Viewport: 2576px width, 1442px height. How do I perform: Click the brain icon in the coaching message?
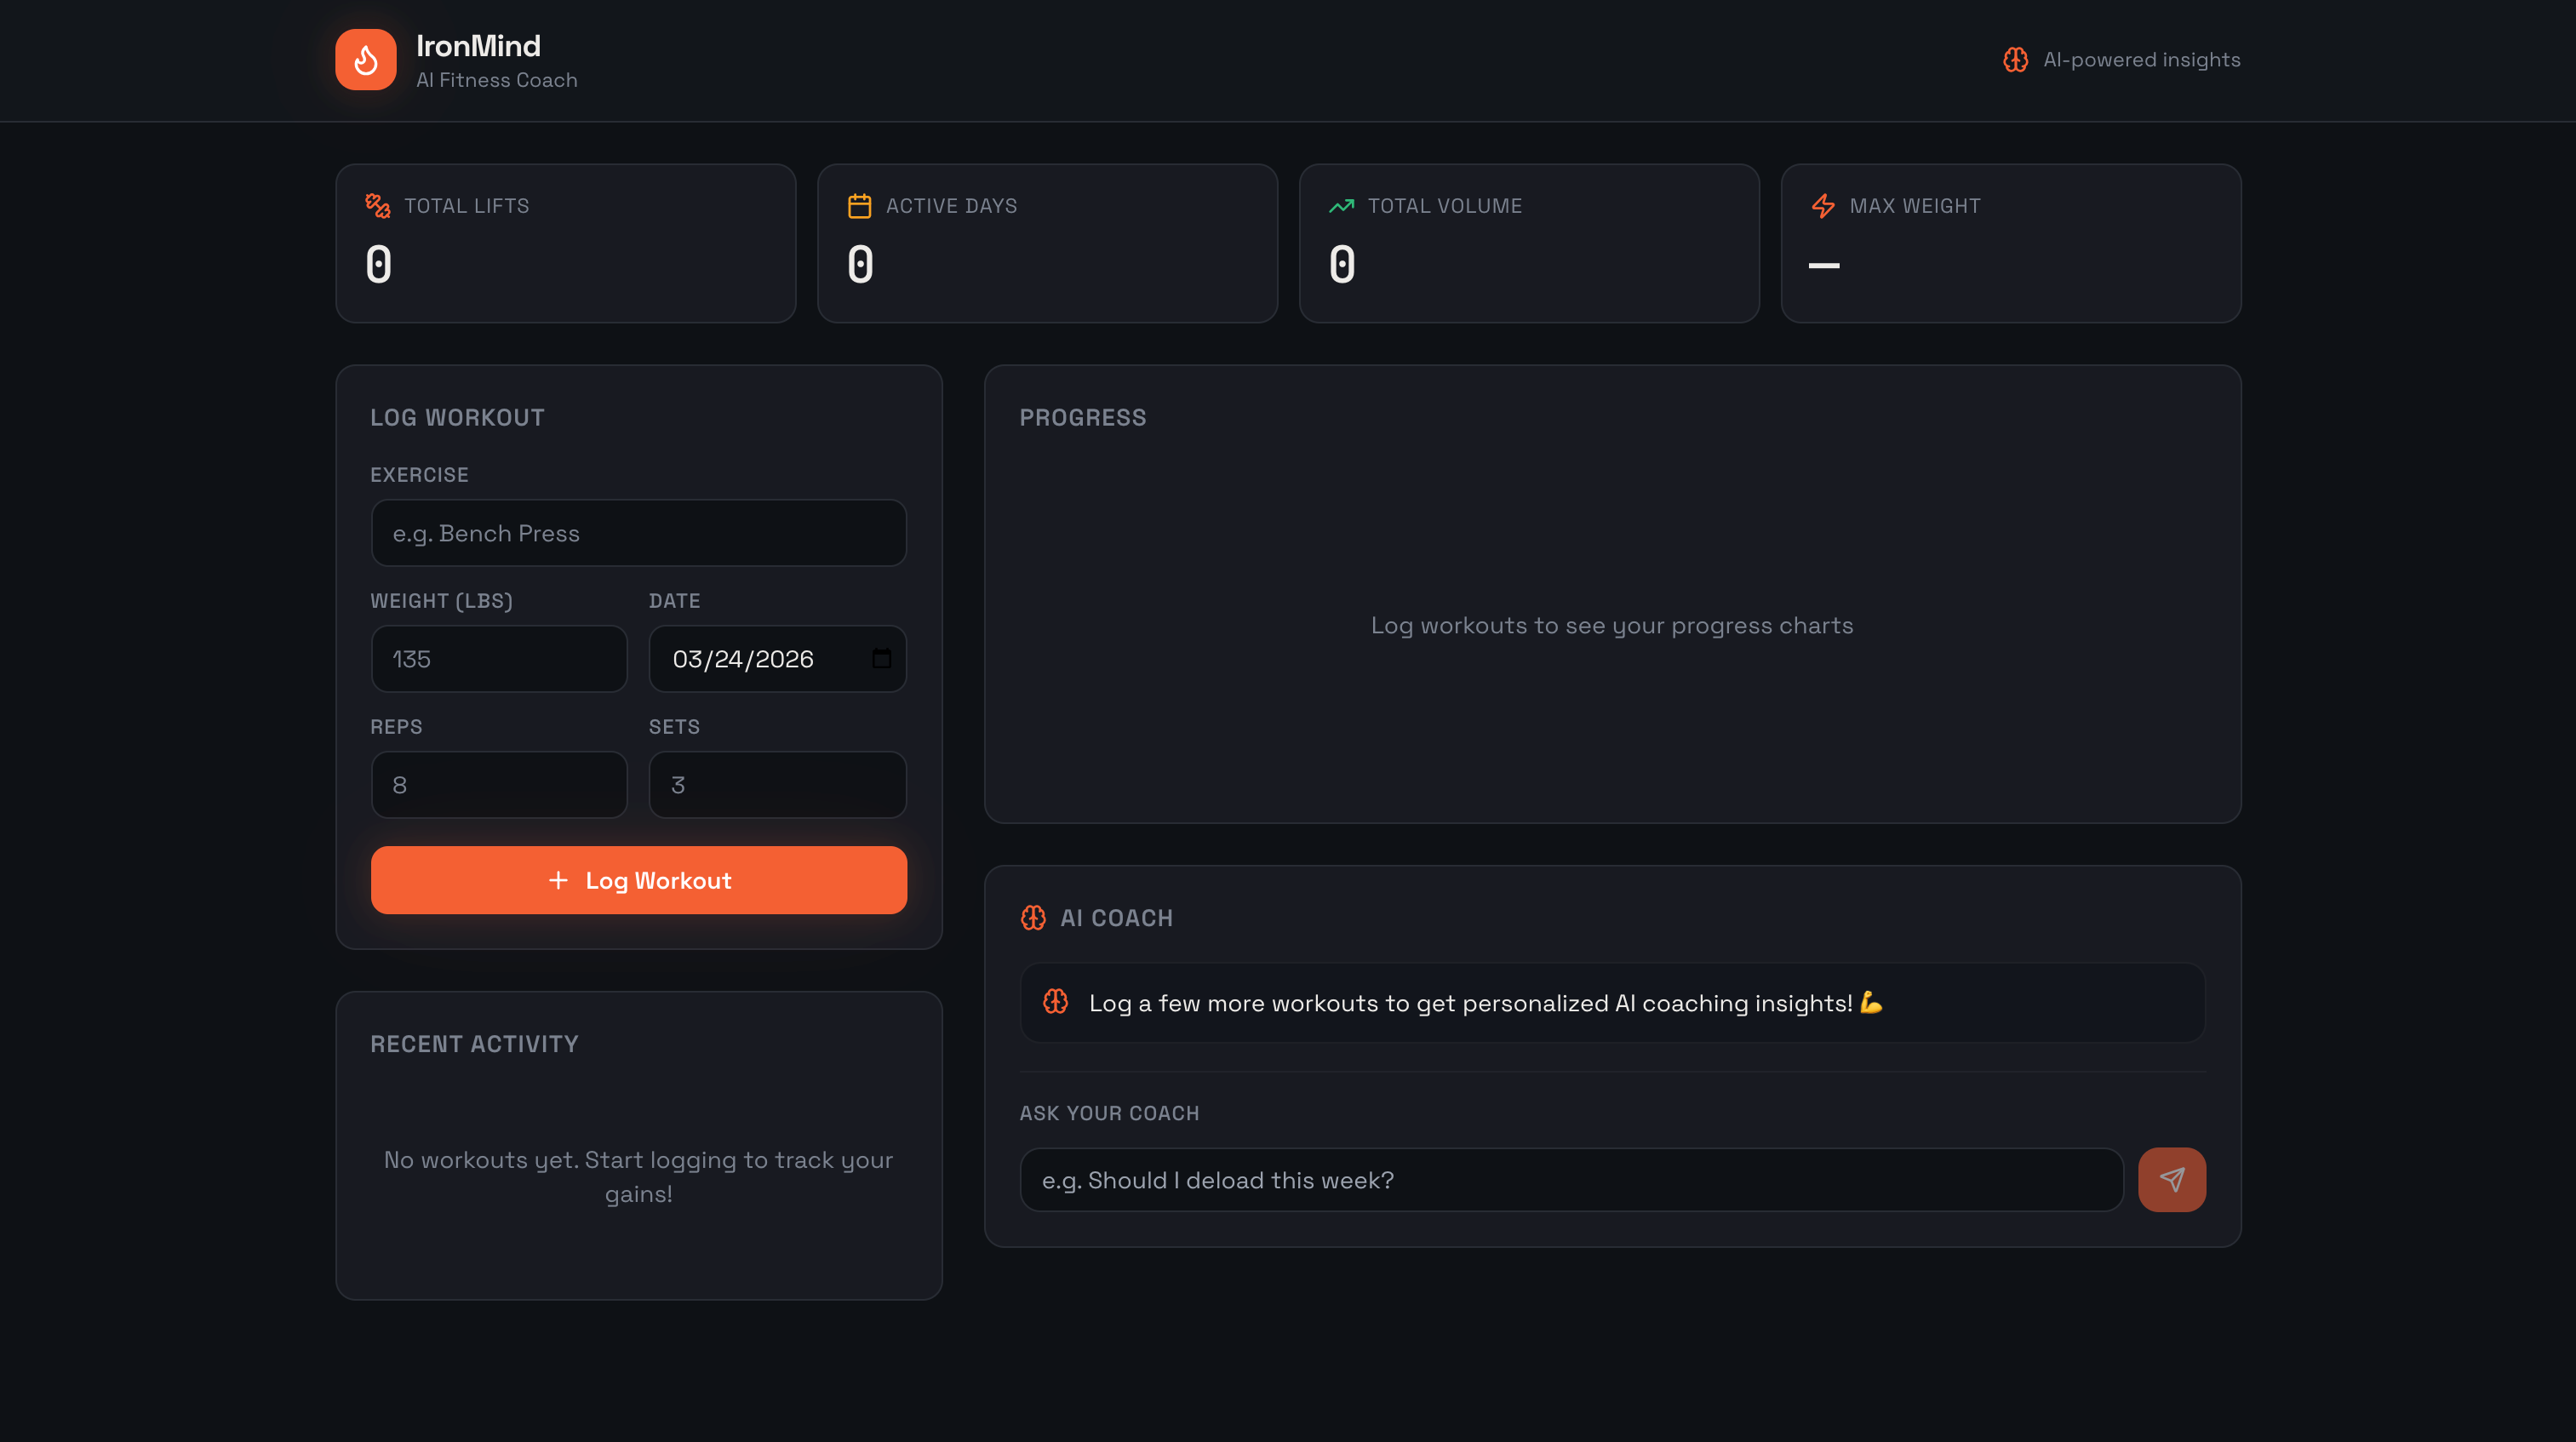[1056, 1001]
